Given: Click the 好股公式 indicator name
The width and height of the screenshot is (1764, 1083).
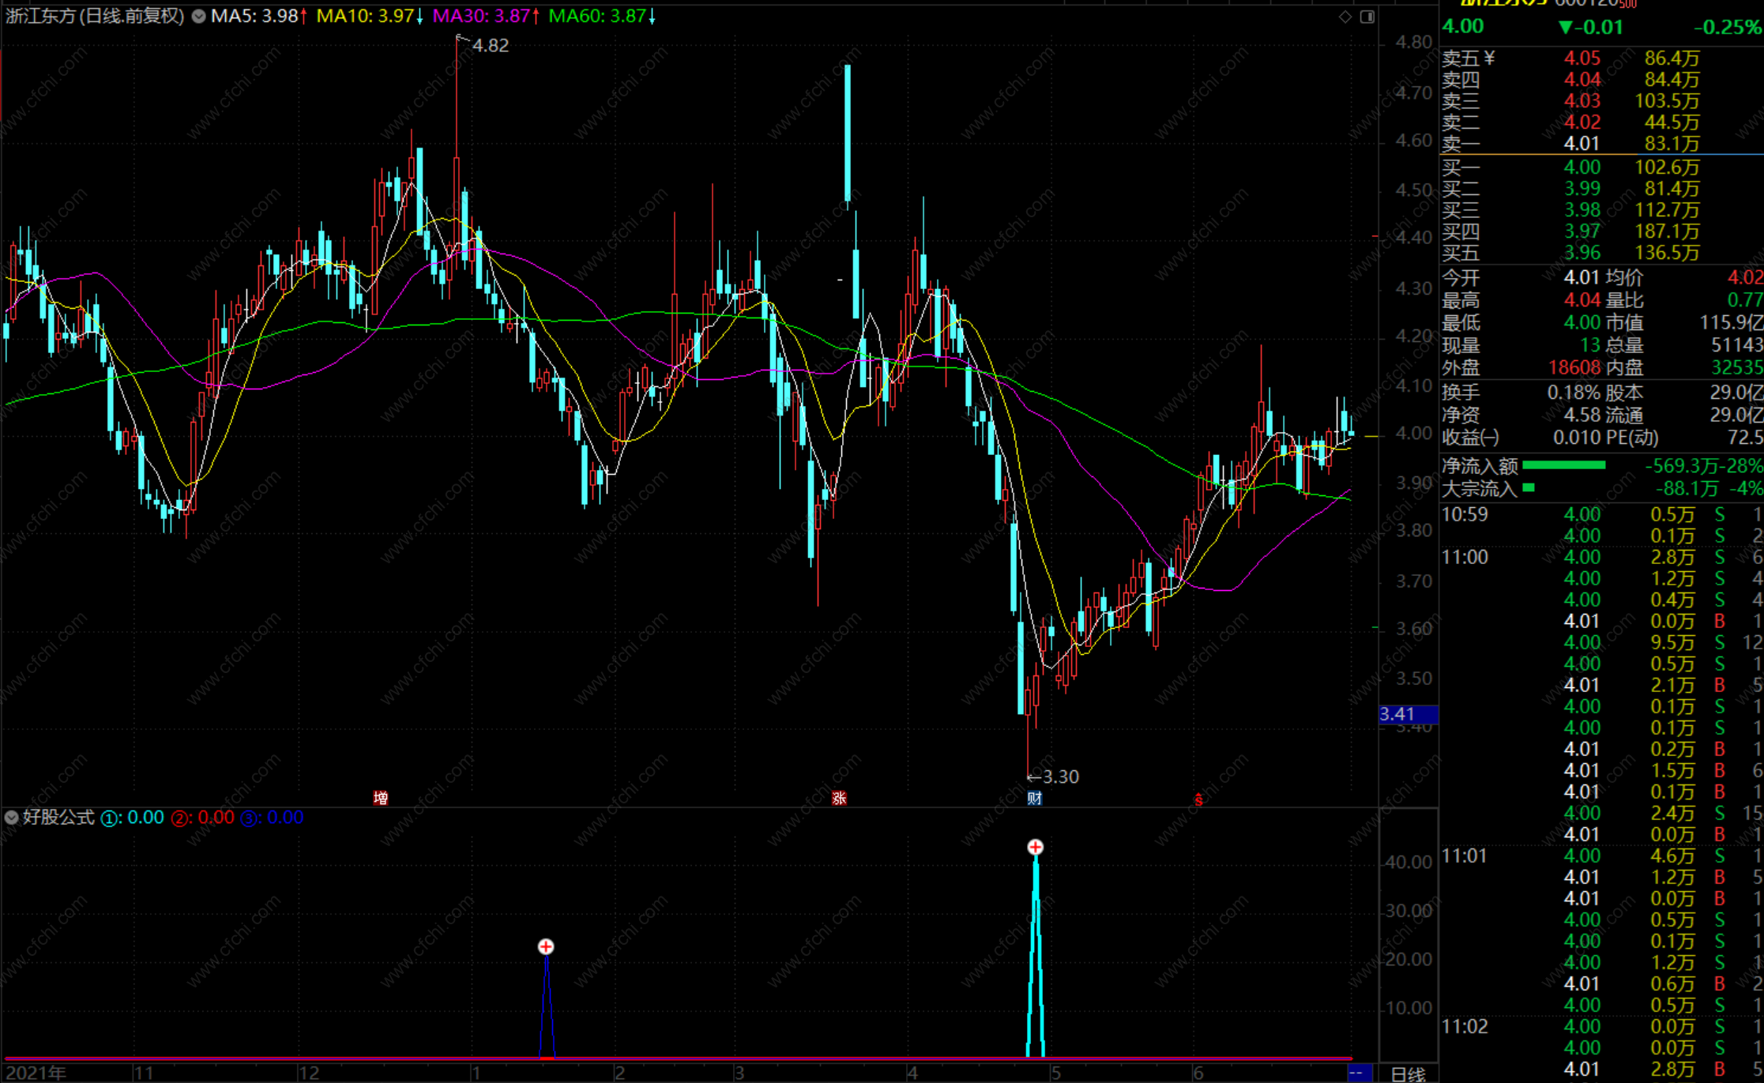Looking at the screenshot, I should click(x=58, y=818).
